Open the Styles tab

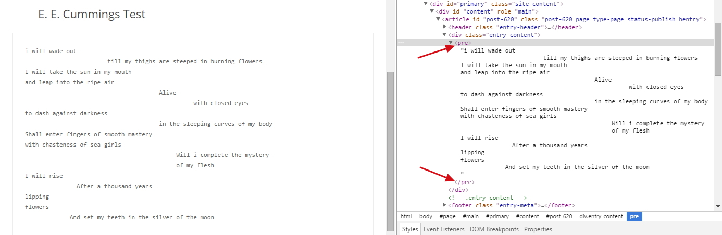click(x=410, y=229)
